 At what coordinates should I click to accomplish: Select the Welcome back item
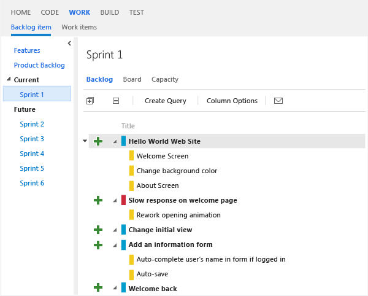click(153, 289)
